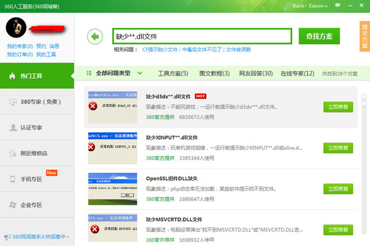Switch to 网友回答(30) tab
The image size is (370, 246).
[x=256, y=73]
